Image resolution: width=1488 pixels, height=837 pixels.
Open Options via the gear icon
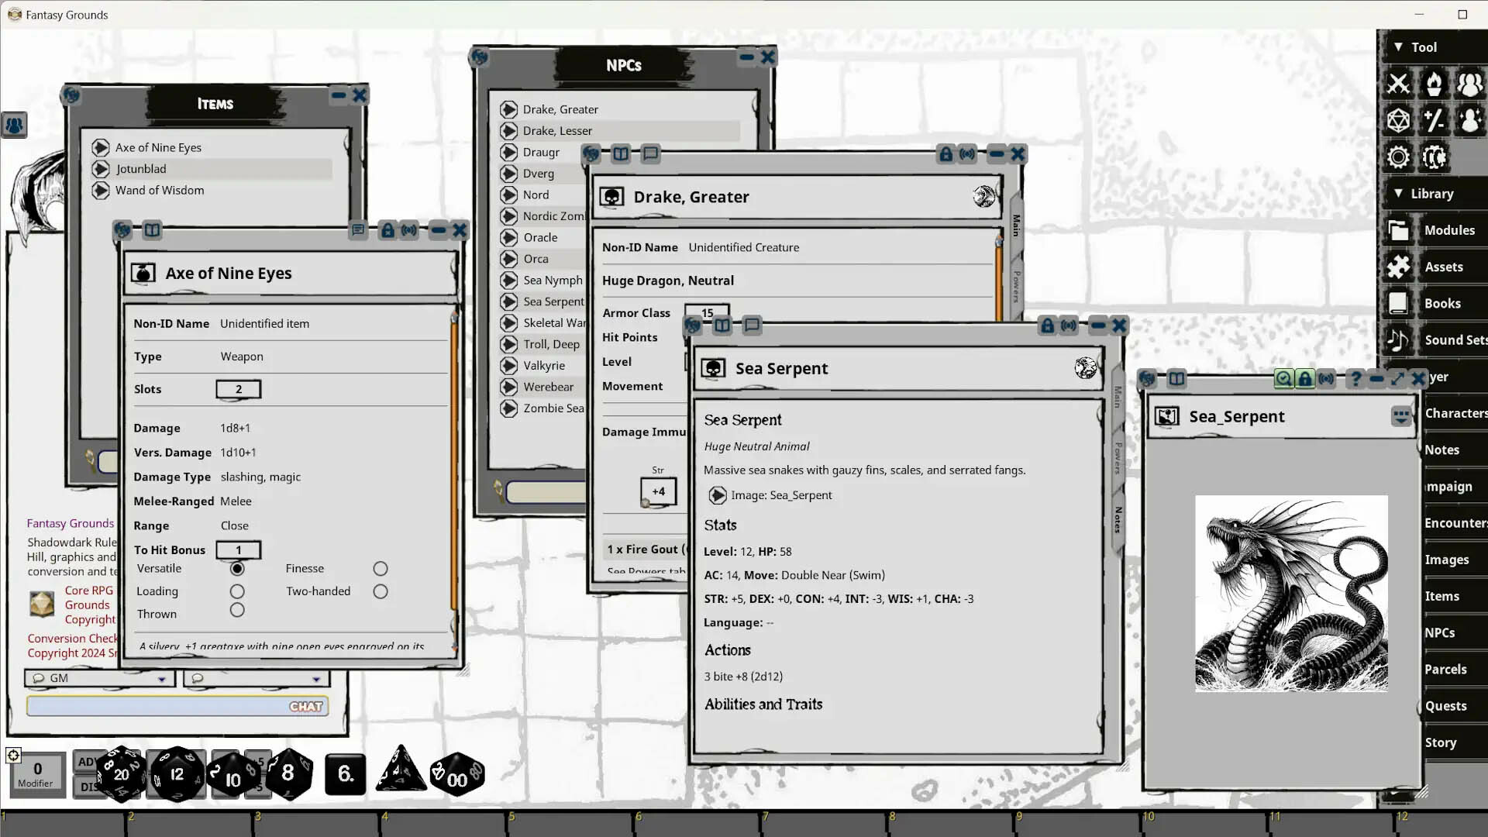(1399, 157)
